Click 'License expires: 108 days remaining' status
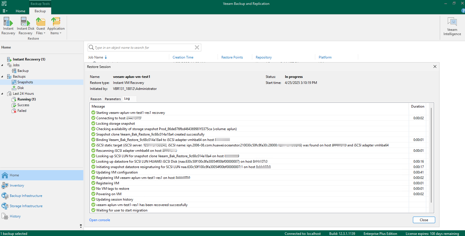This screenshot has height=236, width=465. pos(432,234)
